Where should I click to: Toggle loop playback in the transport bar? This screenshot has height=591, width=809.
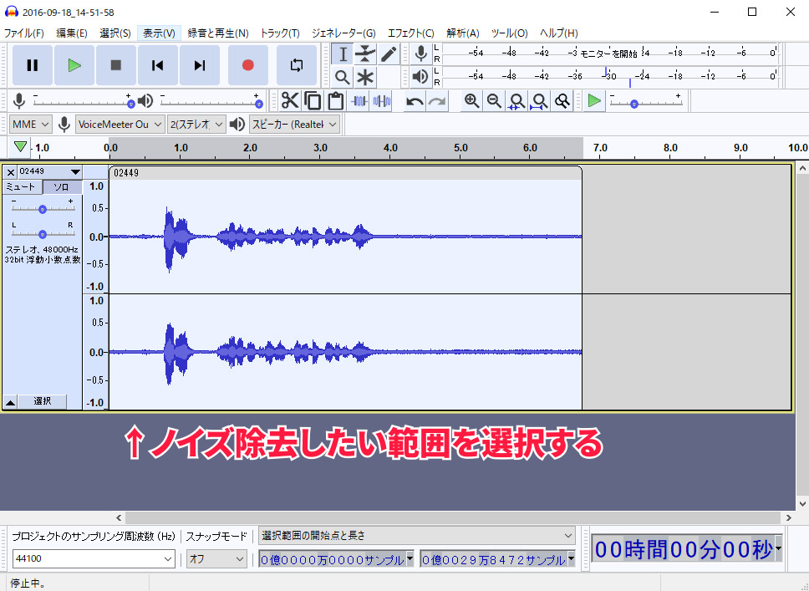point(297,65)
